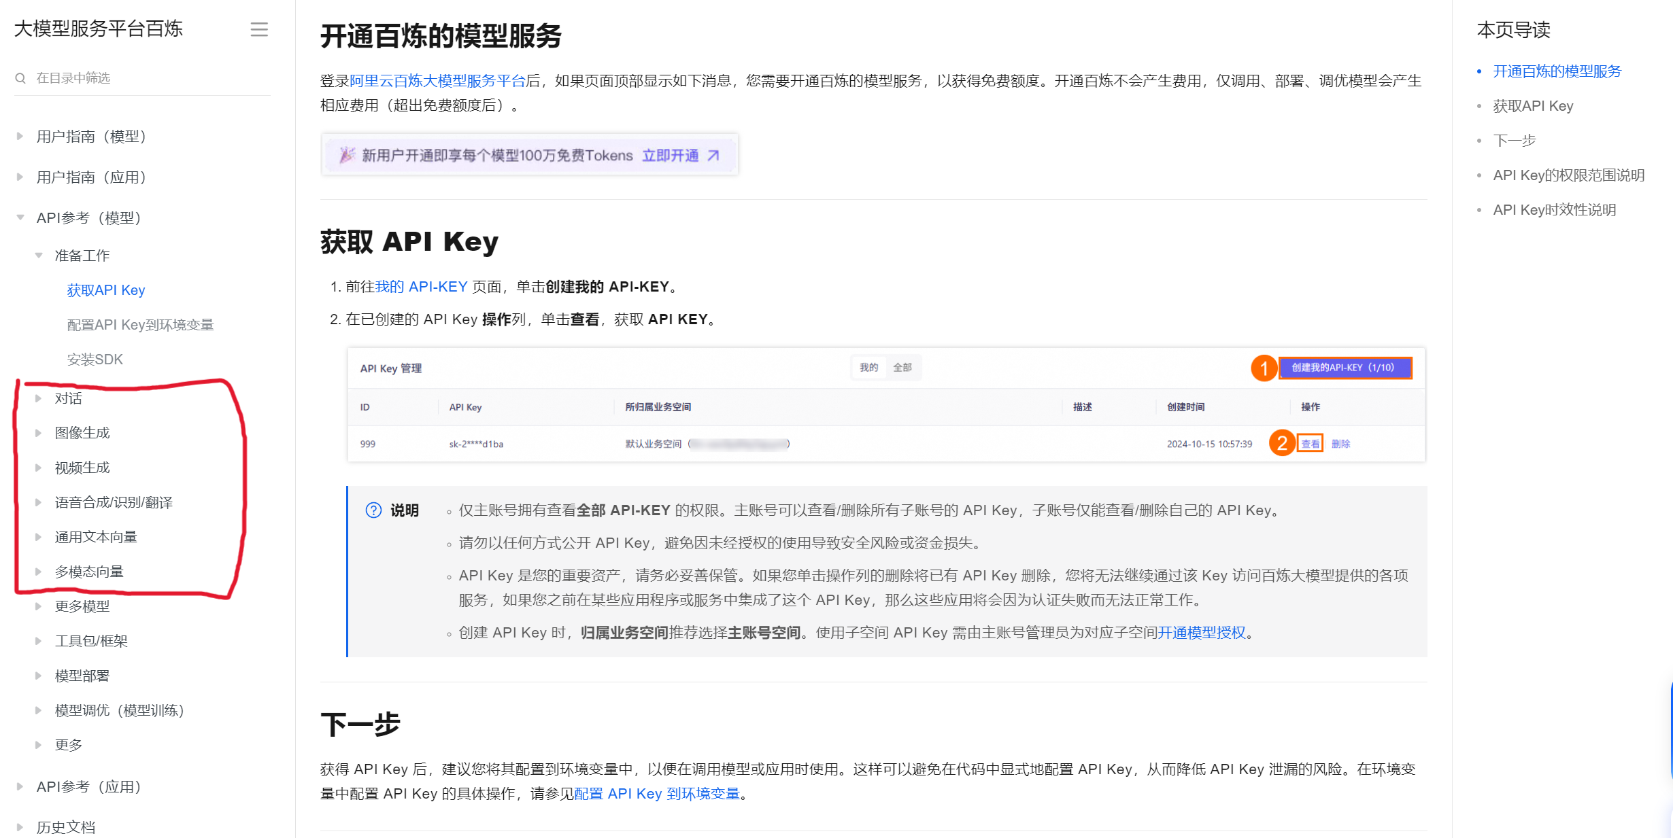Open the 我的 API-KEY link
This screenshot has width=1673, height=838.
(422, 286)
